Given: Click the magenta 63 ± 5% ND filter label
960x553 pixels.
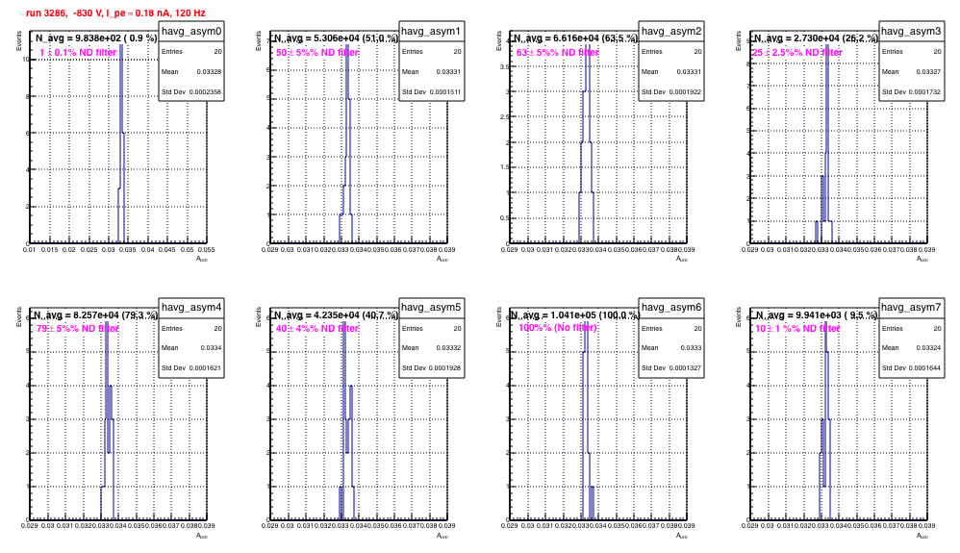Looking at the screenshot, I should [558, 53].
